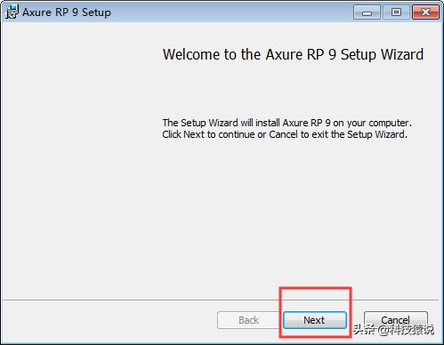Close the Axure RP 9 Setup window

point(425,12)
